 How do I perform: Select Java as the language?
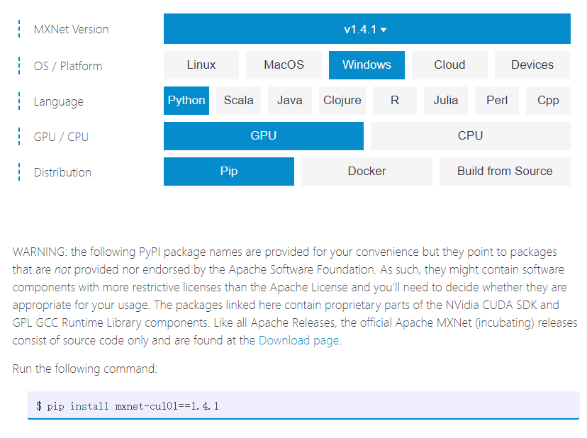point(289,100)
